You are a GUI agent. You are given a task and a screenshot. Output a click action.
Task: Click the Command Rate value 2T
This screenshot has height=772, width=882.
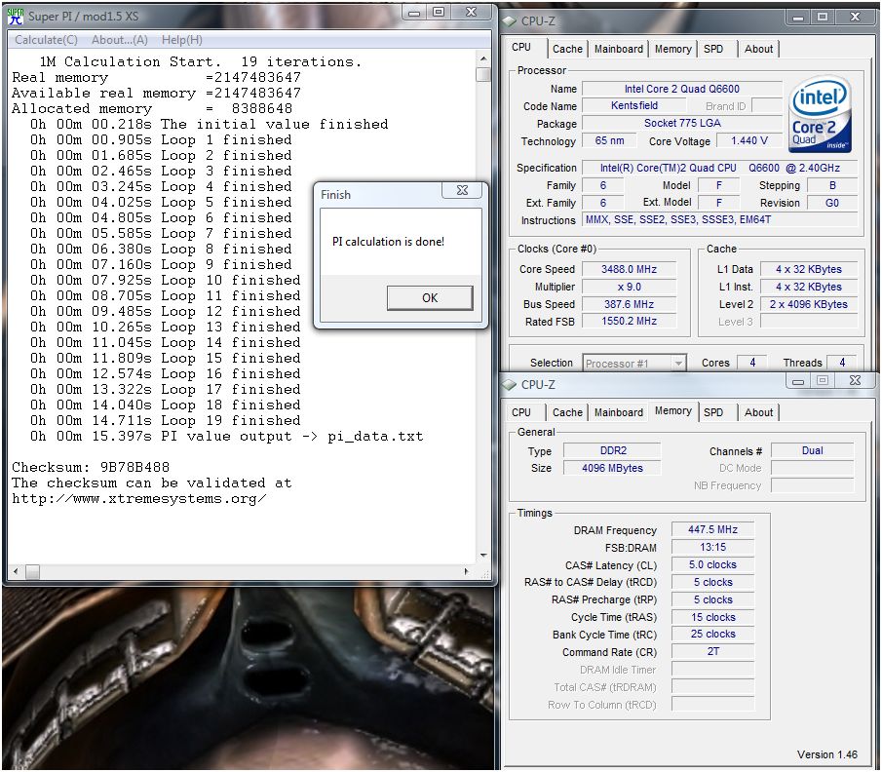(x=712, y=651)
